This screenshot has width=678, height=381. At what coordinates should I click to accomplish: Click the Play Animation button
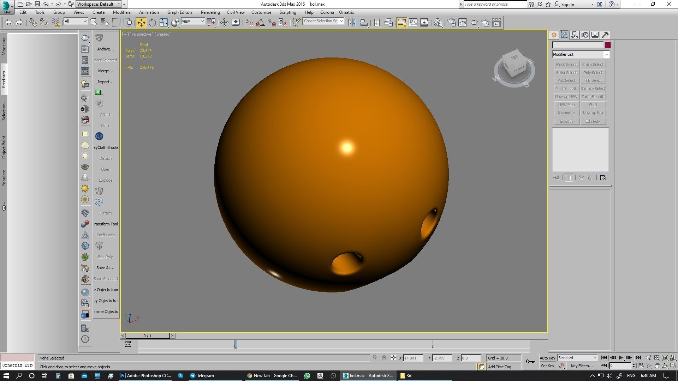click(x=621, y=358)
